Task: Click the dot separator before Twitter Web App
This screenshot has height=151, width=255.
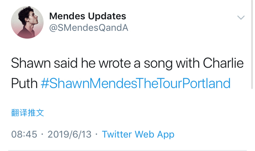Action: click(97, 134)
